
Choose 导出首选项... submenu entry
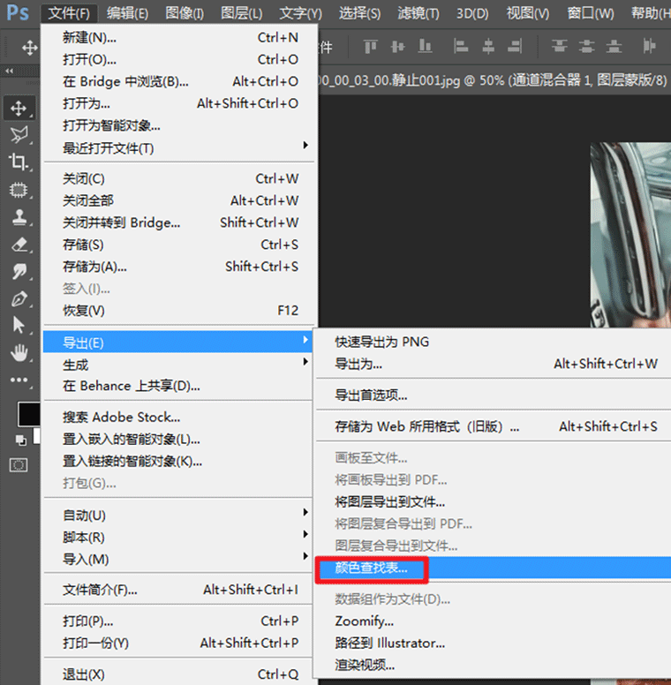[494, 395]
